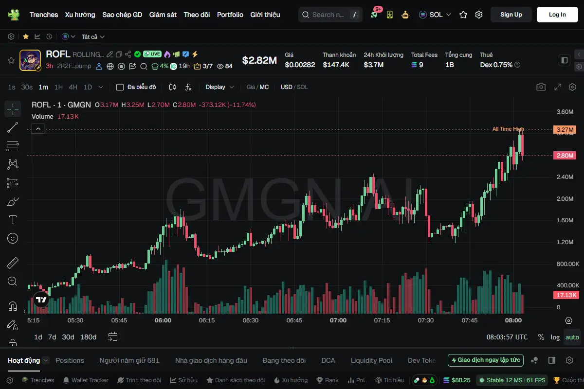The width and height of the screenshot is (584, 389).
Task: Toggle the side panel layout icon
Action: [565, 60]
